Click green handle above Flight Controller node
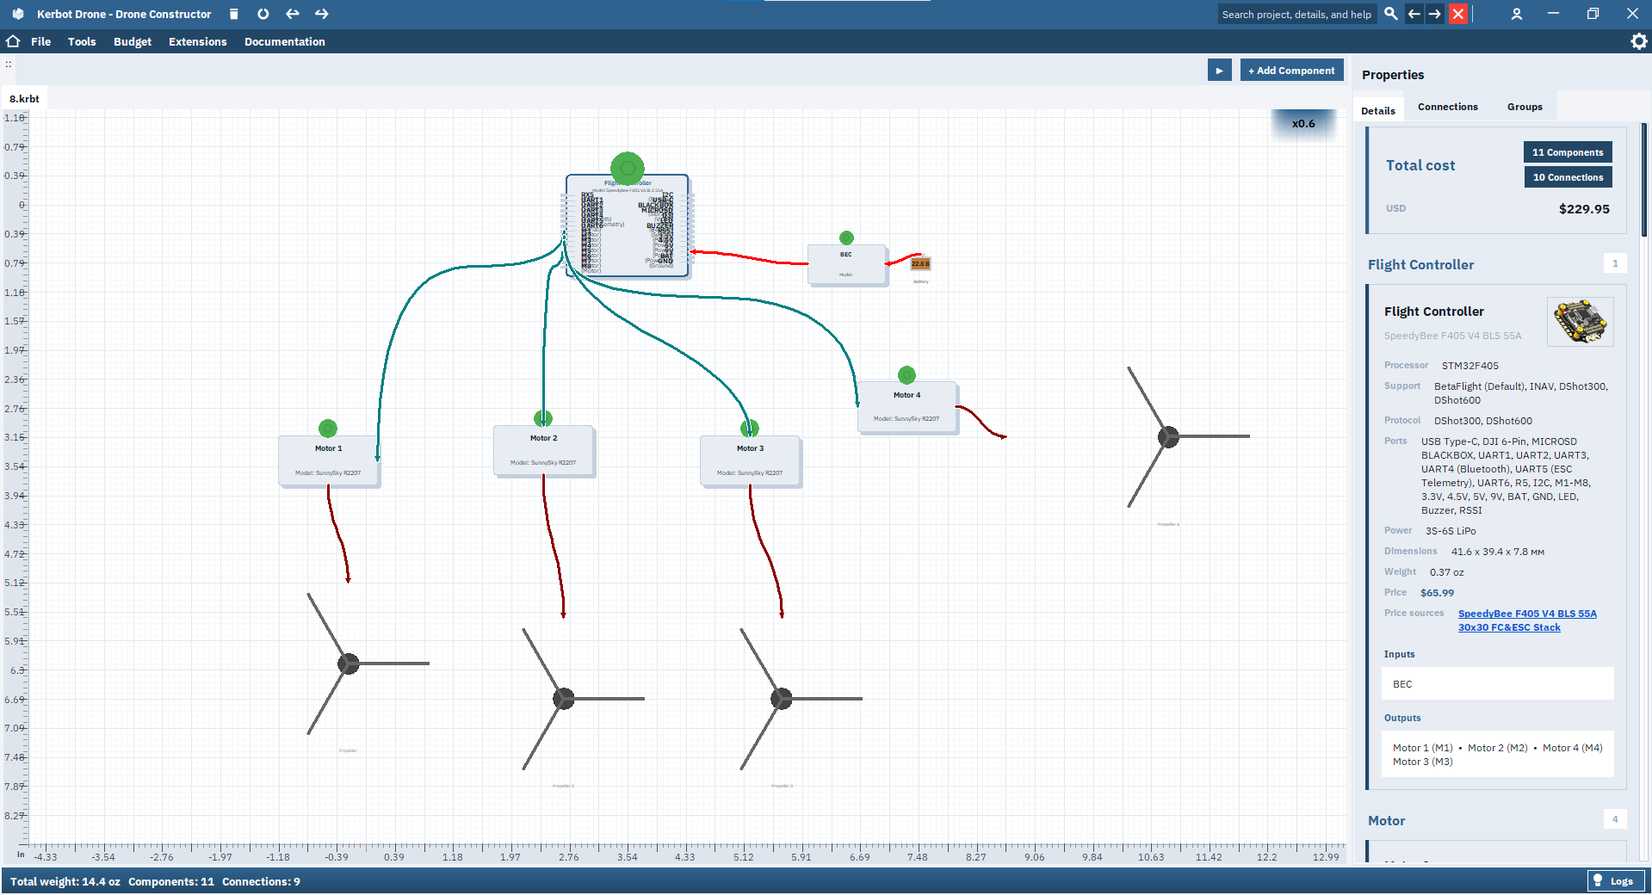 (x=628, y=168)
